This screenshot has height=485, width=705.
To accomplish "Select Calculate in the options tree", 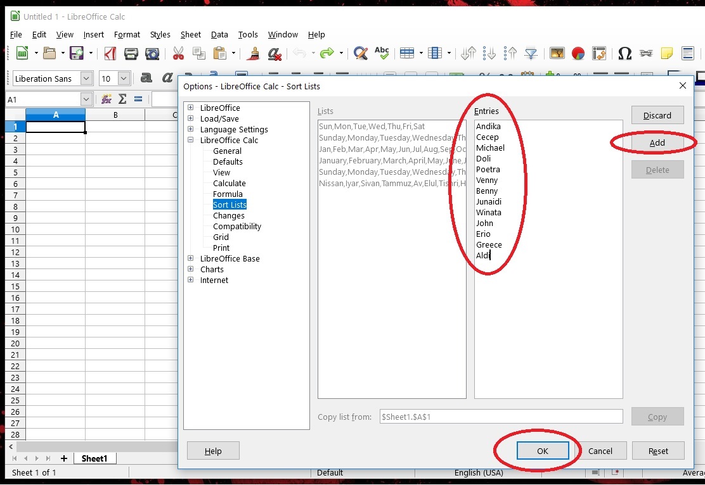I will pyautogui.click(x=230, y=183).
